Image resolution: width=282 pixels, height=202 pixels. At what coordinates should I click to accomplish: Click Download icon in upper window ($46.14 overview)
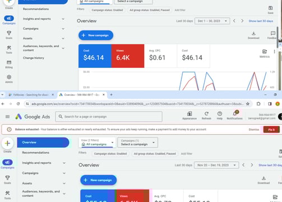[x=253, y=34]
